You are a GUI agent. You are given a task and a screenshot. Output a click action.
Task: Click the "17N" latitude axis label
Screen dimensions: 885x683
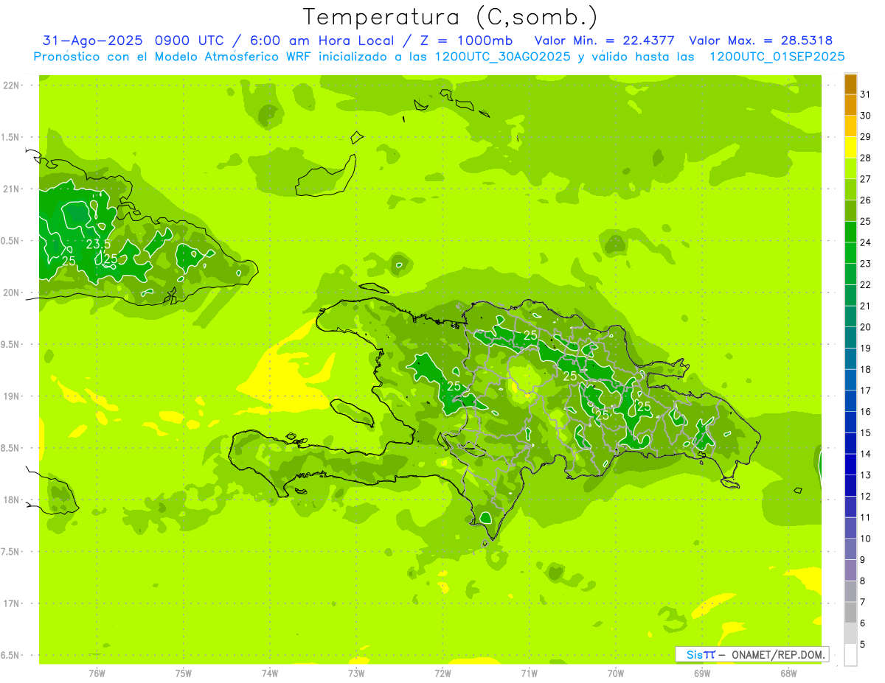click(10, 603)
